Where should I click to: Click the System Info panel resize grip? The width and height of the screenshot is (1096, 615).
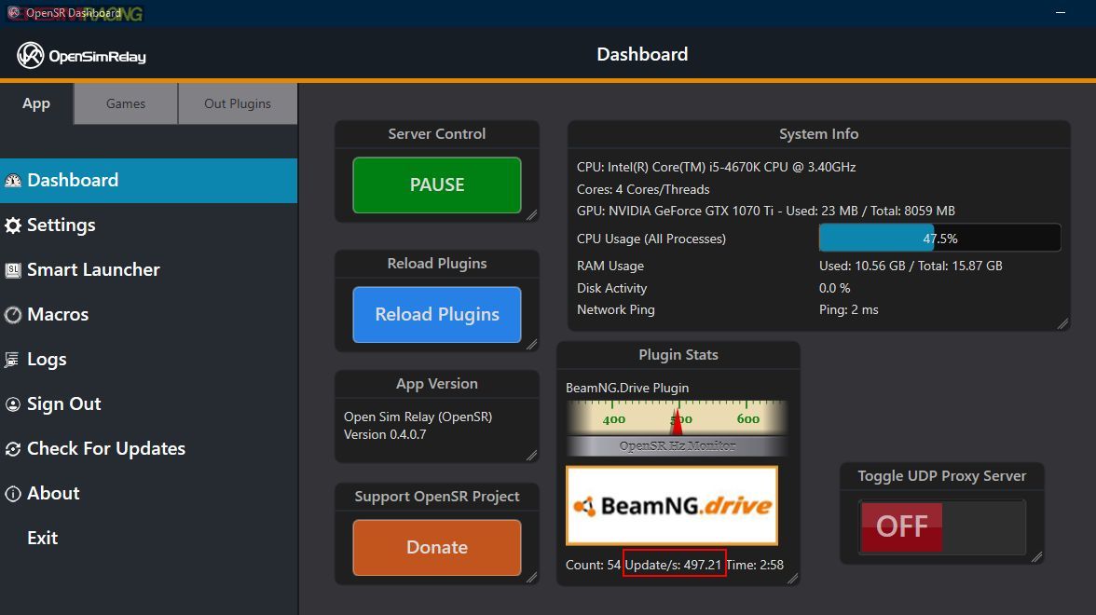1063,323
